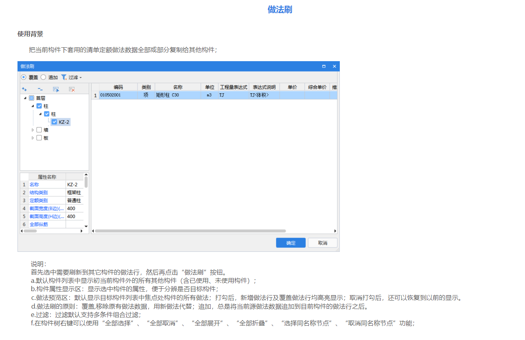Enable the 墙 checkbox in the tree
The width and height of the screenshot is (525, 340).
click(39, 130)
